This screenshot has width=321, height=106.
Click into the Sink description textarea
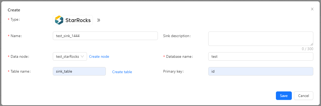click(x=260, y=38)
